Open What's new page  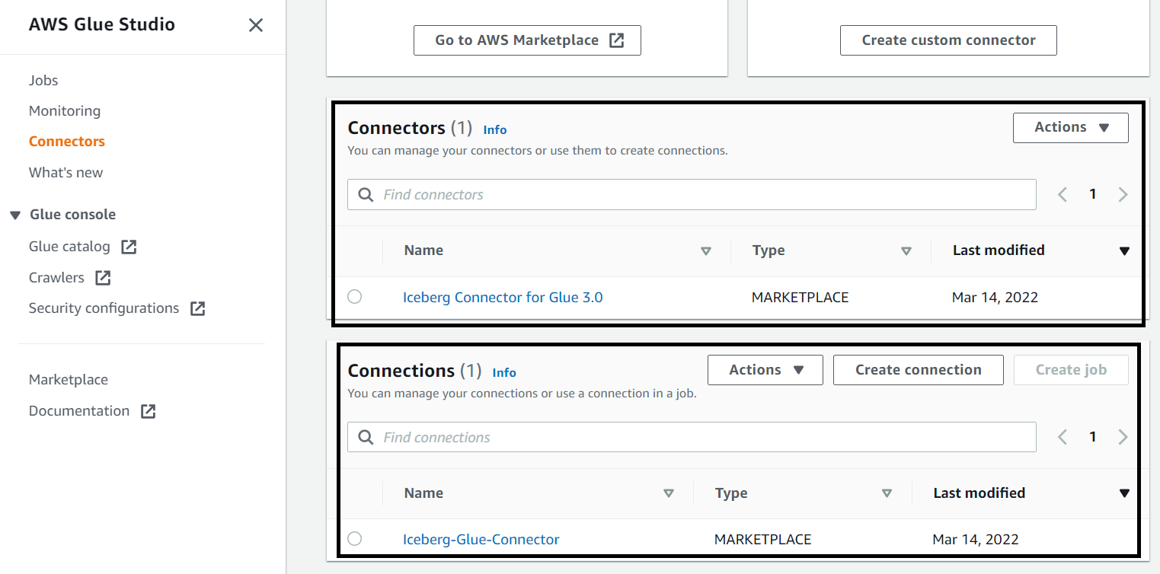[66, 173]
